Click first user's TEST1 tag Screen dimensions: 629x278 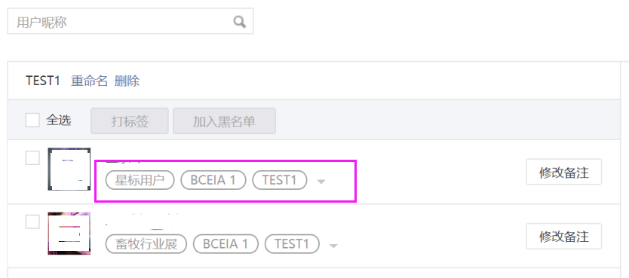(280, 180)
